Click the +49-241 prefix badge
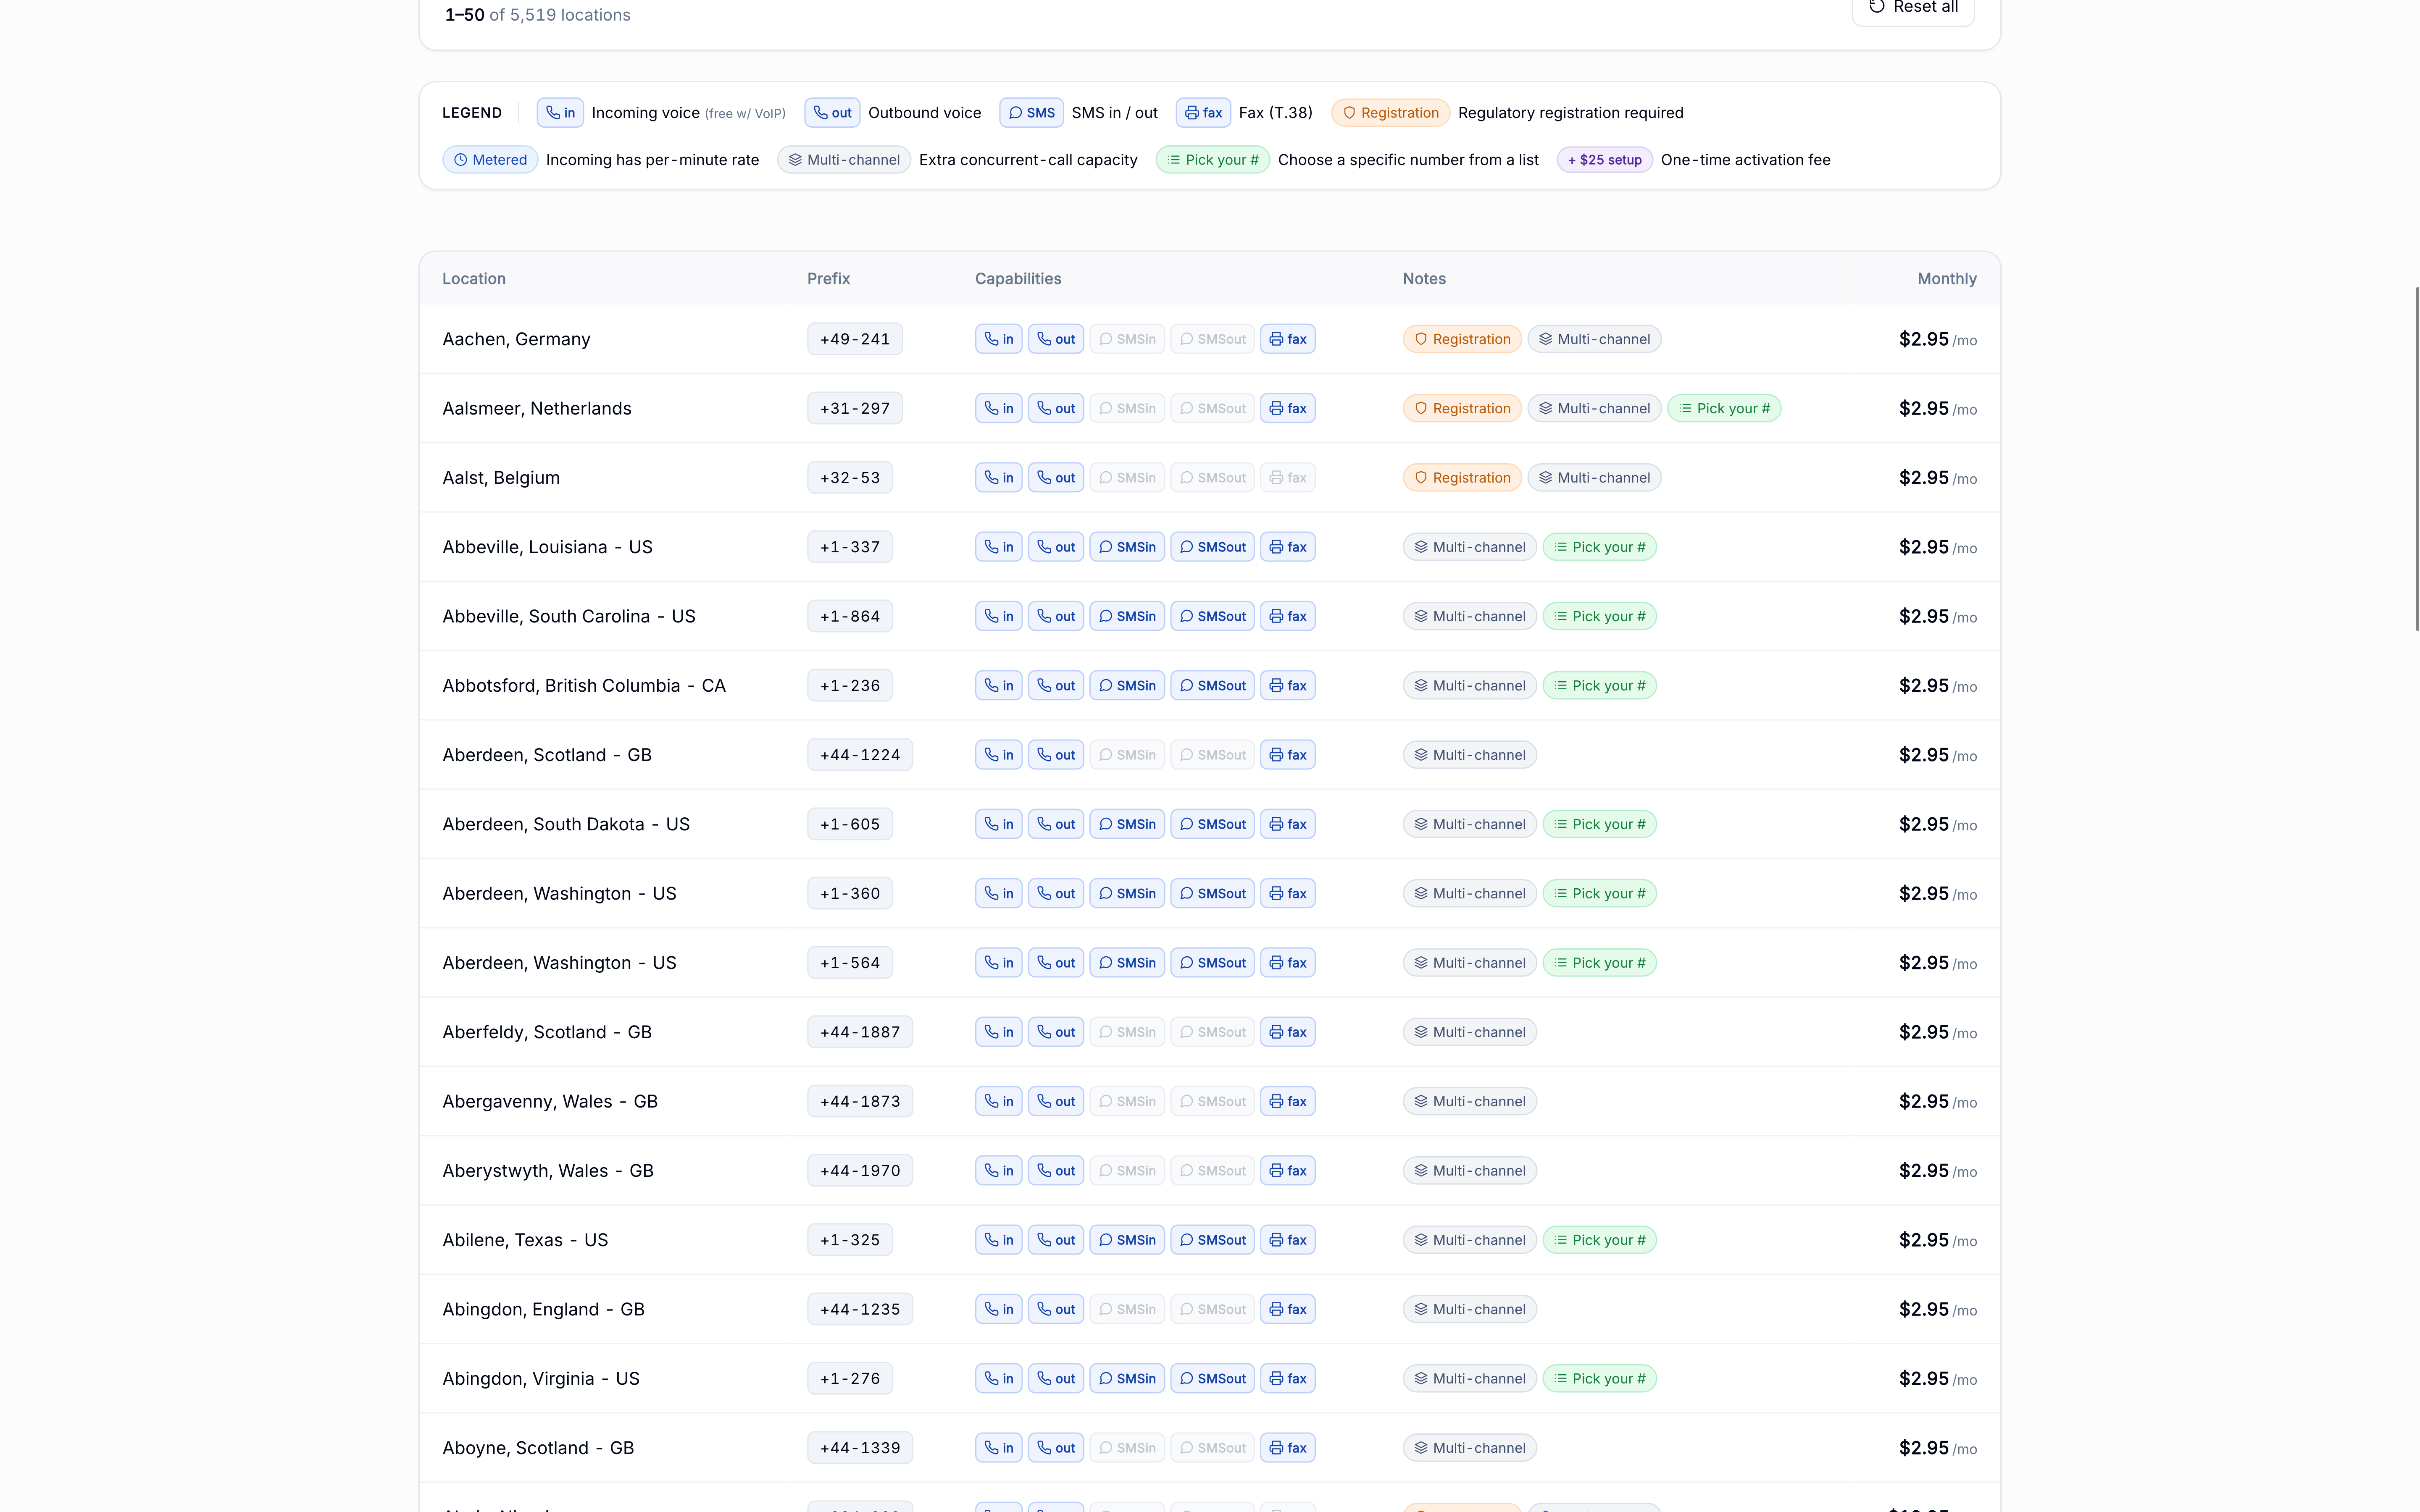 point(855,339)
